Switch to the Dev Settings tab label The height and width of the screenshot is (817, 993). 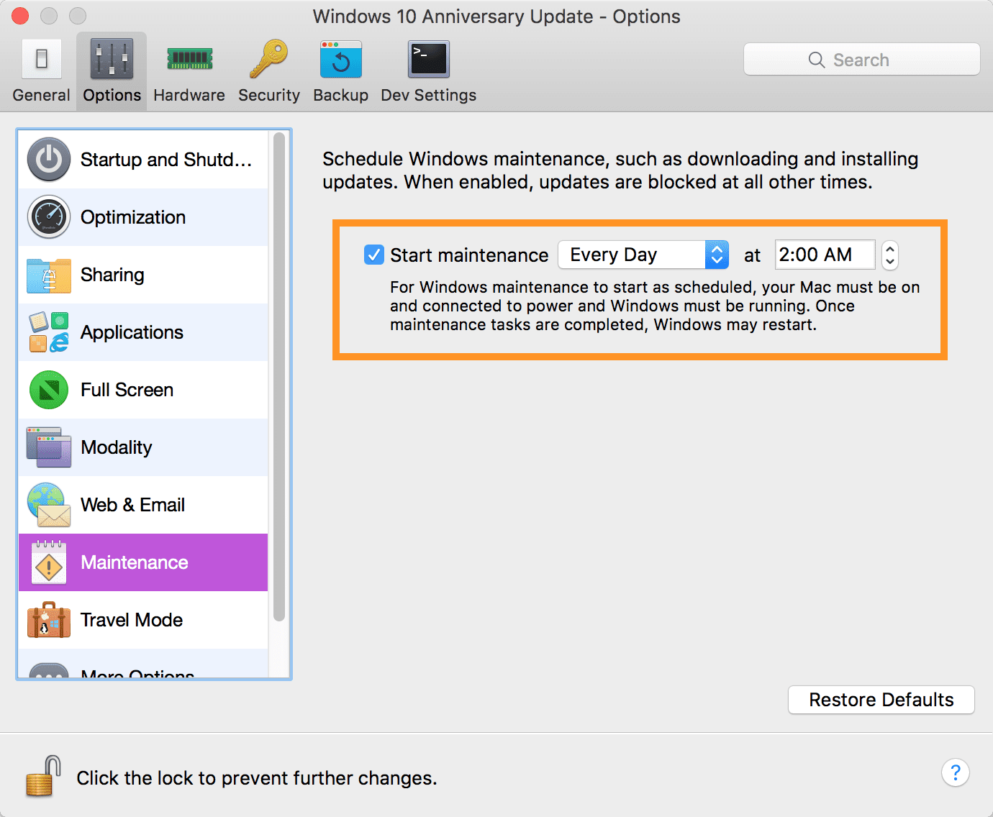point(429,95)
